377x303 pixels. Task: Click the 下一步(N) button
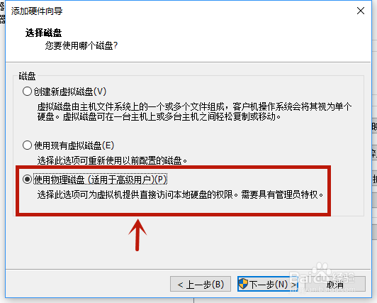point(267,285)
